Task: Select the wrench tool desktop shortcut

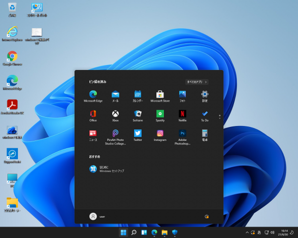Action: 12,156
